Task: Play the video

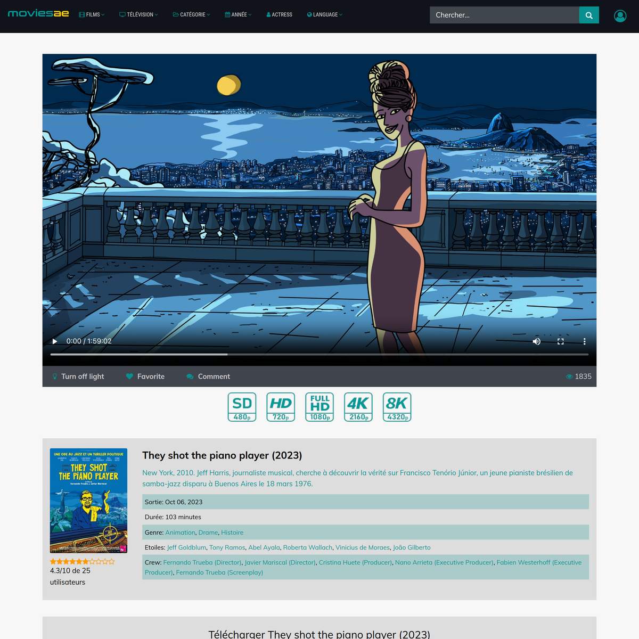Action: [x=54, y=341]
